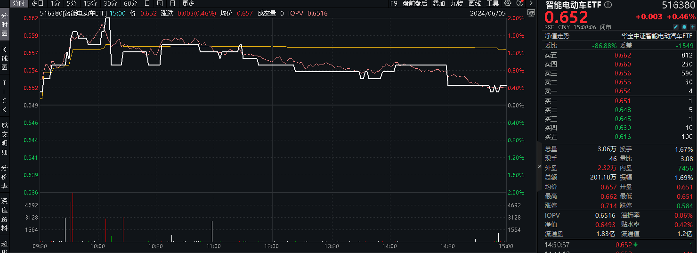This screenshot has height=253, width=697.
Task: Select the 15分 period
Action: point(90,3)
